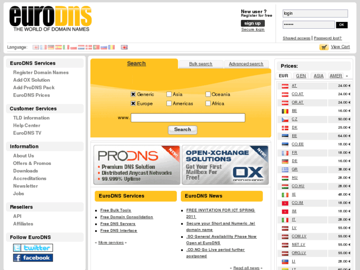The image size is (360, 270).
Task: Check the Americas checkbox
Action: (x=169, y=104)
